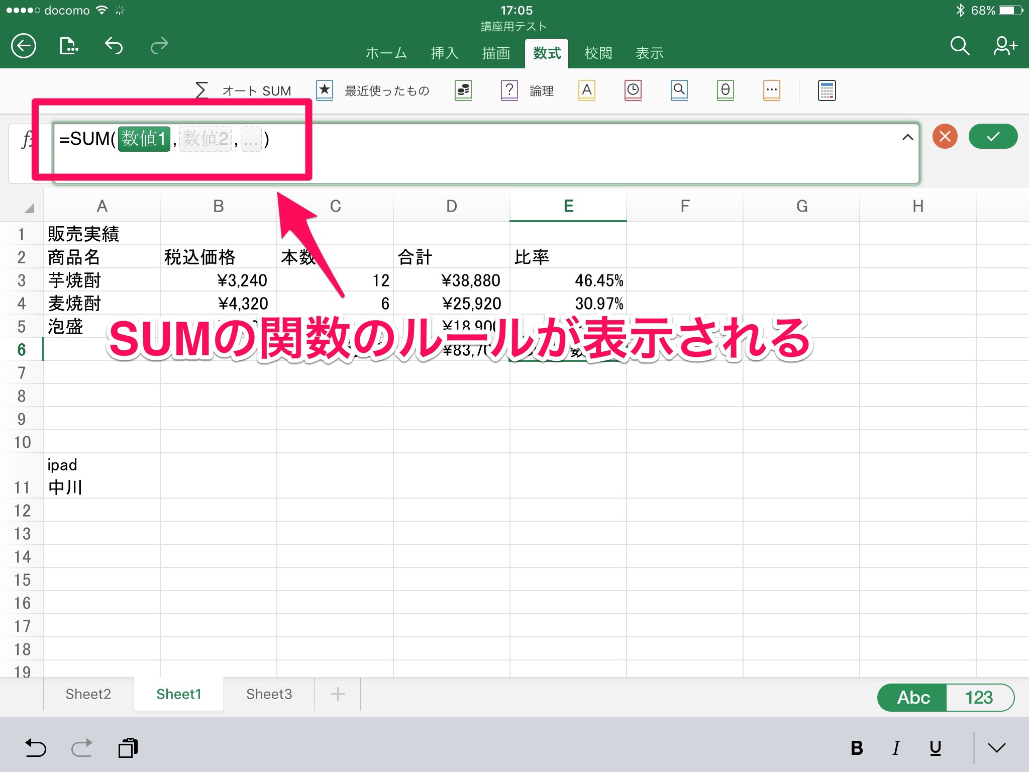This screenshot has height=772, width=1029.
Task: Expand the formula bar chevron
Action: pyautogui.click(x=907, y=137)
